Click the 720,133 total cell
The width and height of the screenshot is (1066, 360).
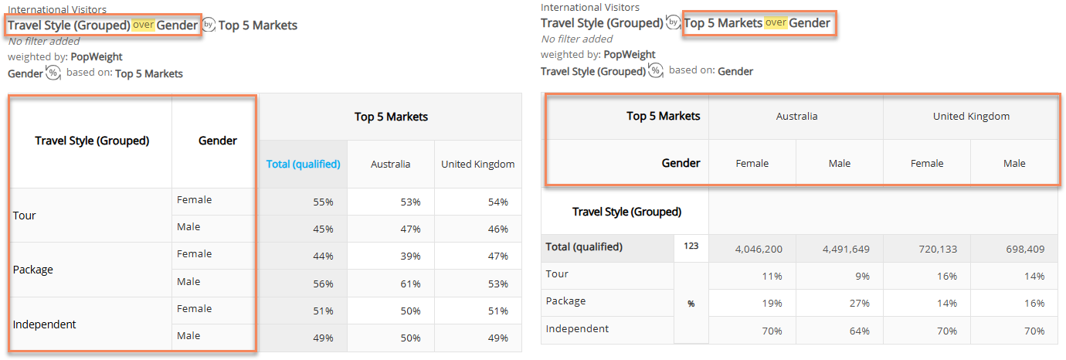click(x=927, y=249)
